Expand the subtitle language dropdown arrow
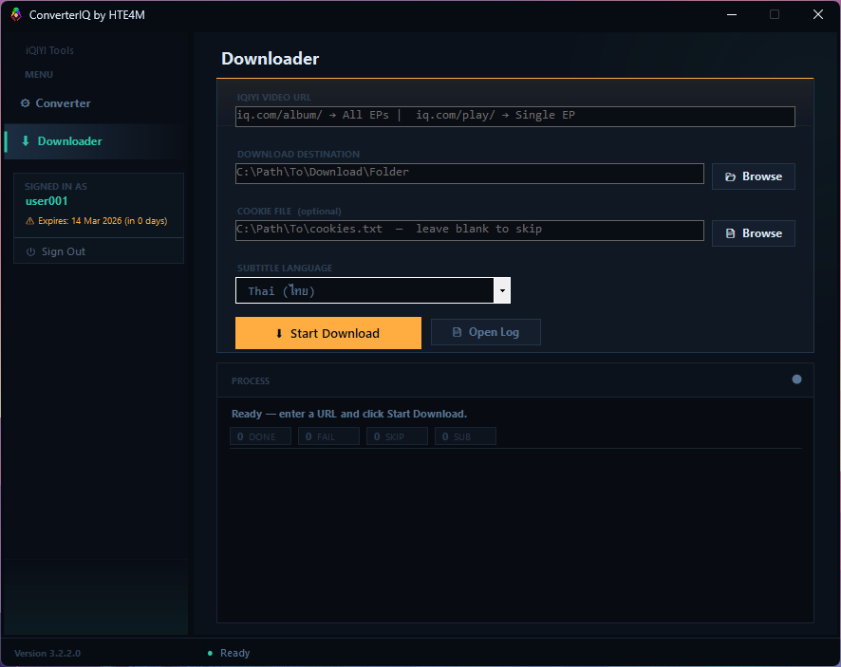Image resolution: width=841 pixels, height=667 pixels. (502, 290)
